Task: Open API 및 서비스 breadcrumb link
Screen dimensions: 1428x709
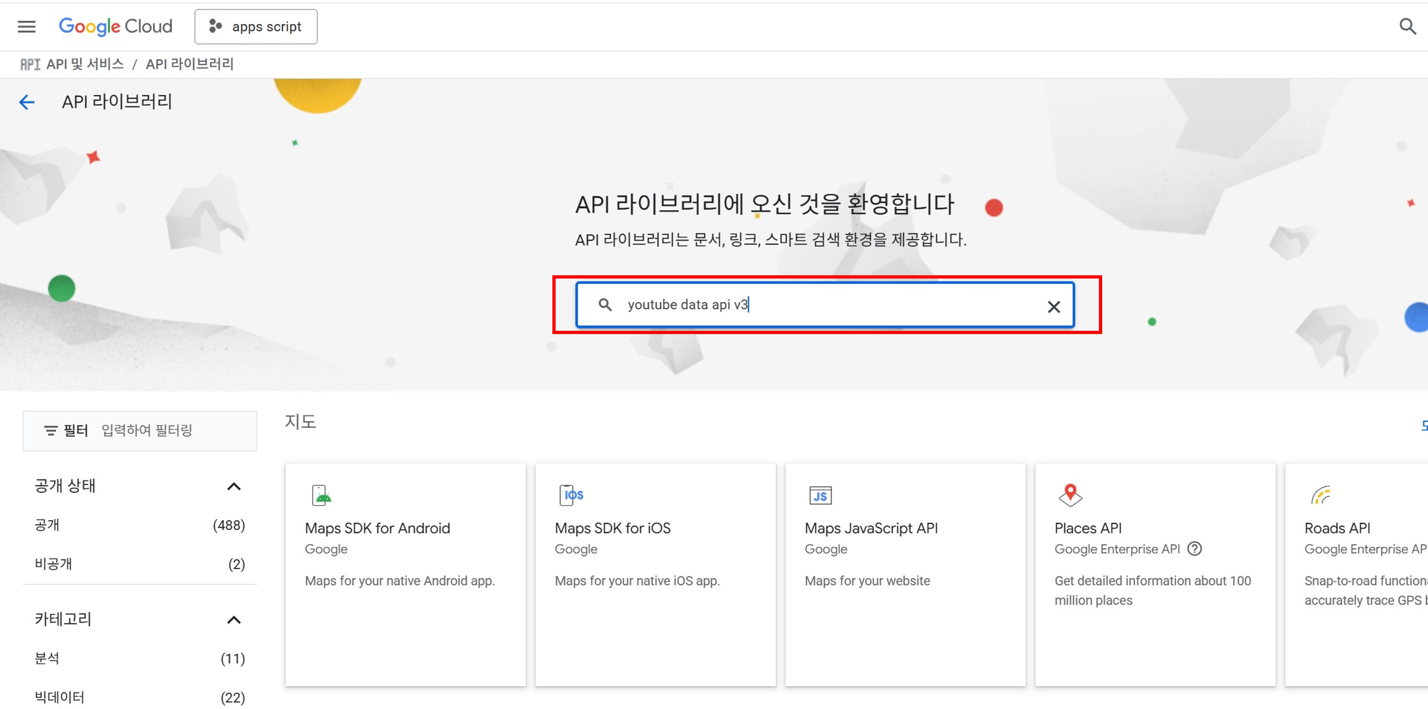Action: 85,64
